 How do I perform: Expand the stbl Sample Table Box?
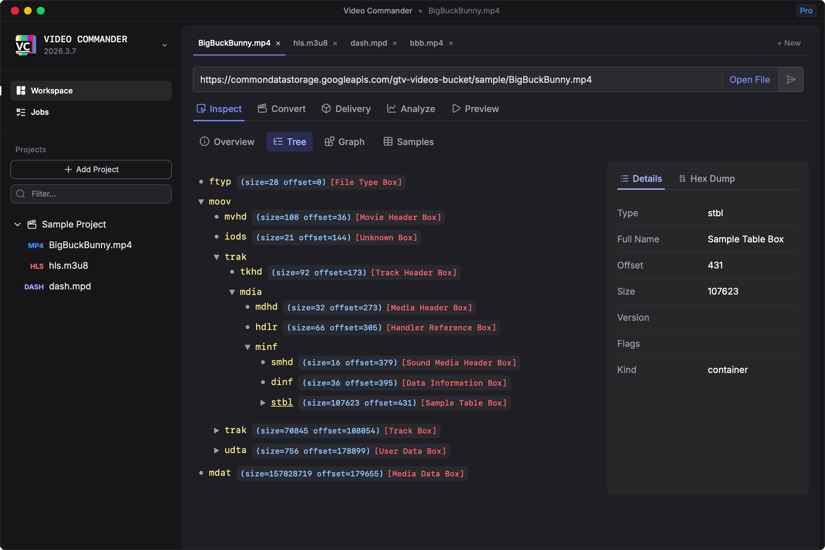263,403
